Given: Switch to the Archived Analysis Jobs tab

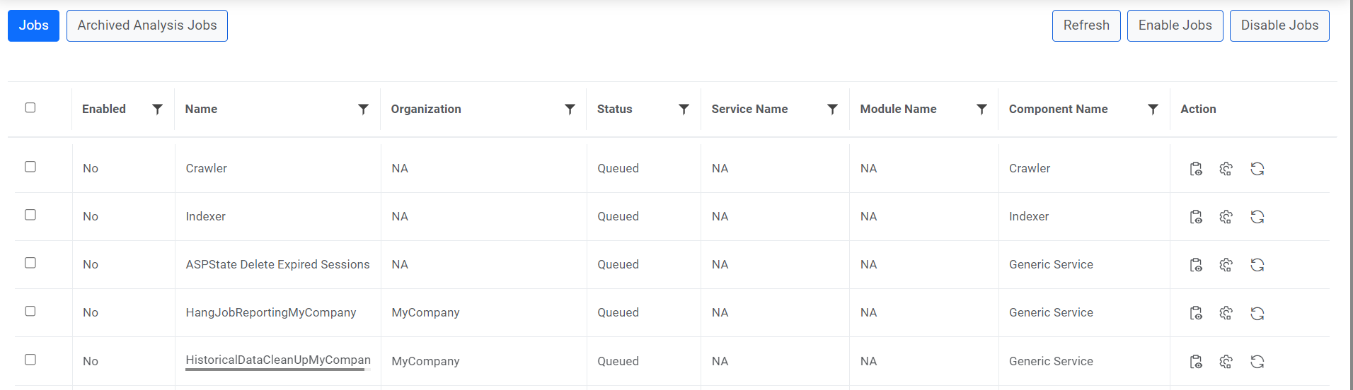Looking at the screenshot, I should (147, 25).
